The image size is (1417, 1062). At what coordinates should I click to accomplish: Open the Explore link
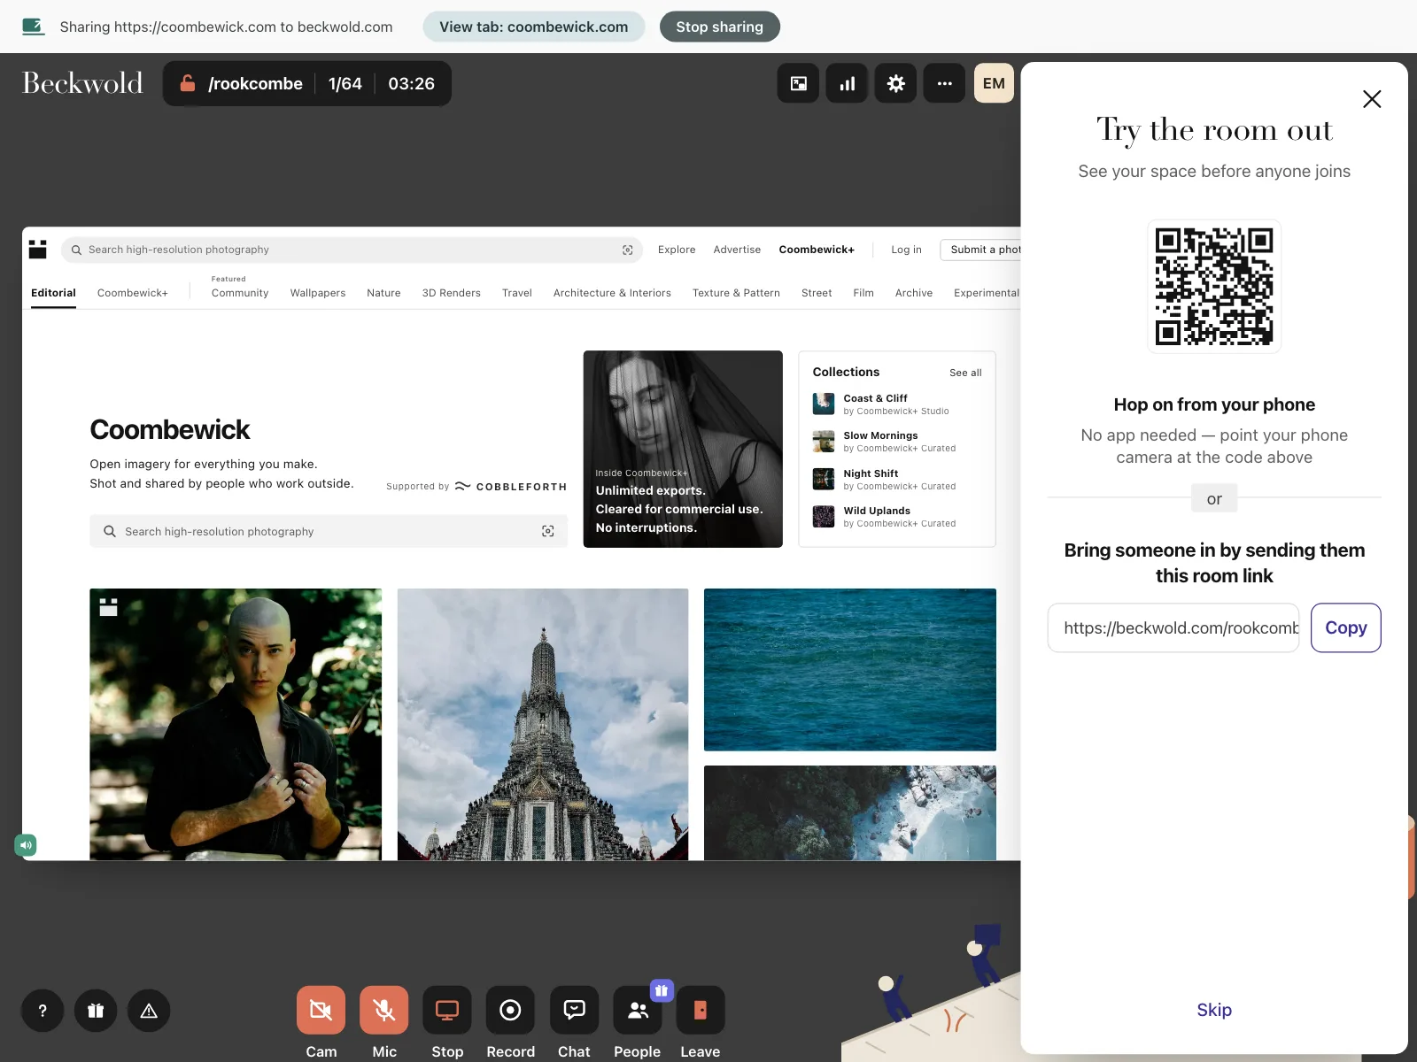(677, 250)
